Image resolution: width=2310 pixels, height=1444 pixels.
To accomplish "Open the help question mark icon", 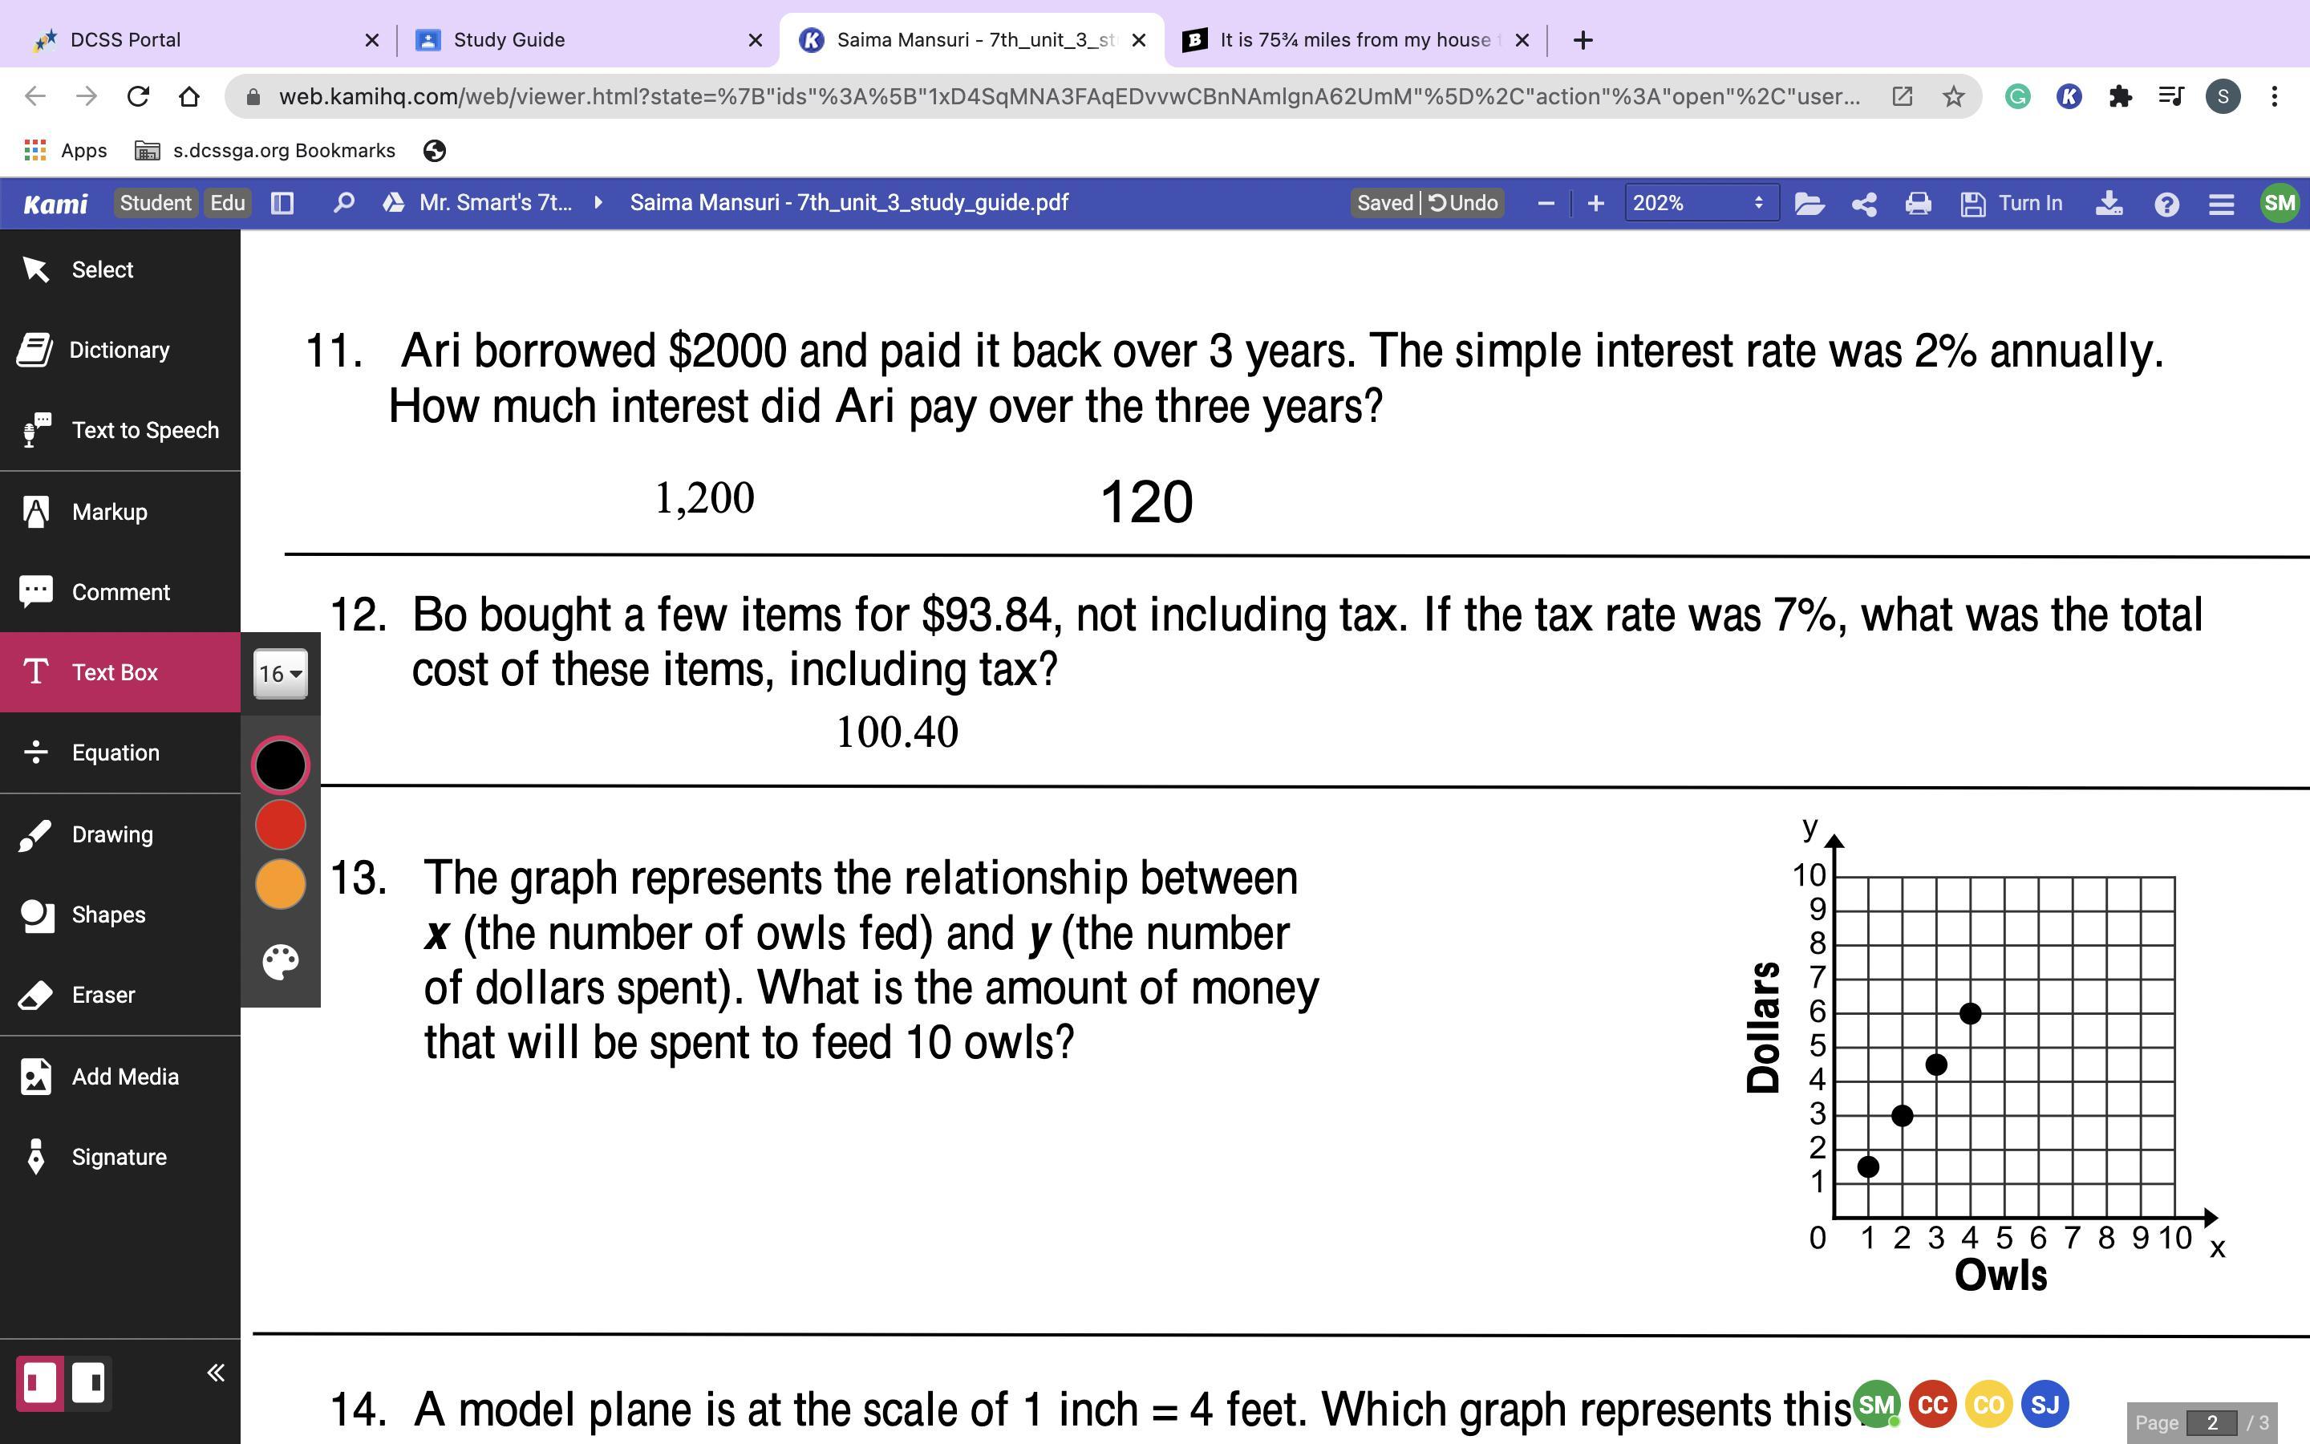I will click(2166, 204).
